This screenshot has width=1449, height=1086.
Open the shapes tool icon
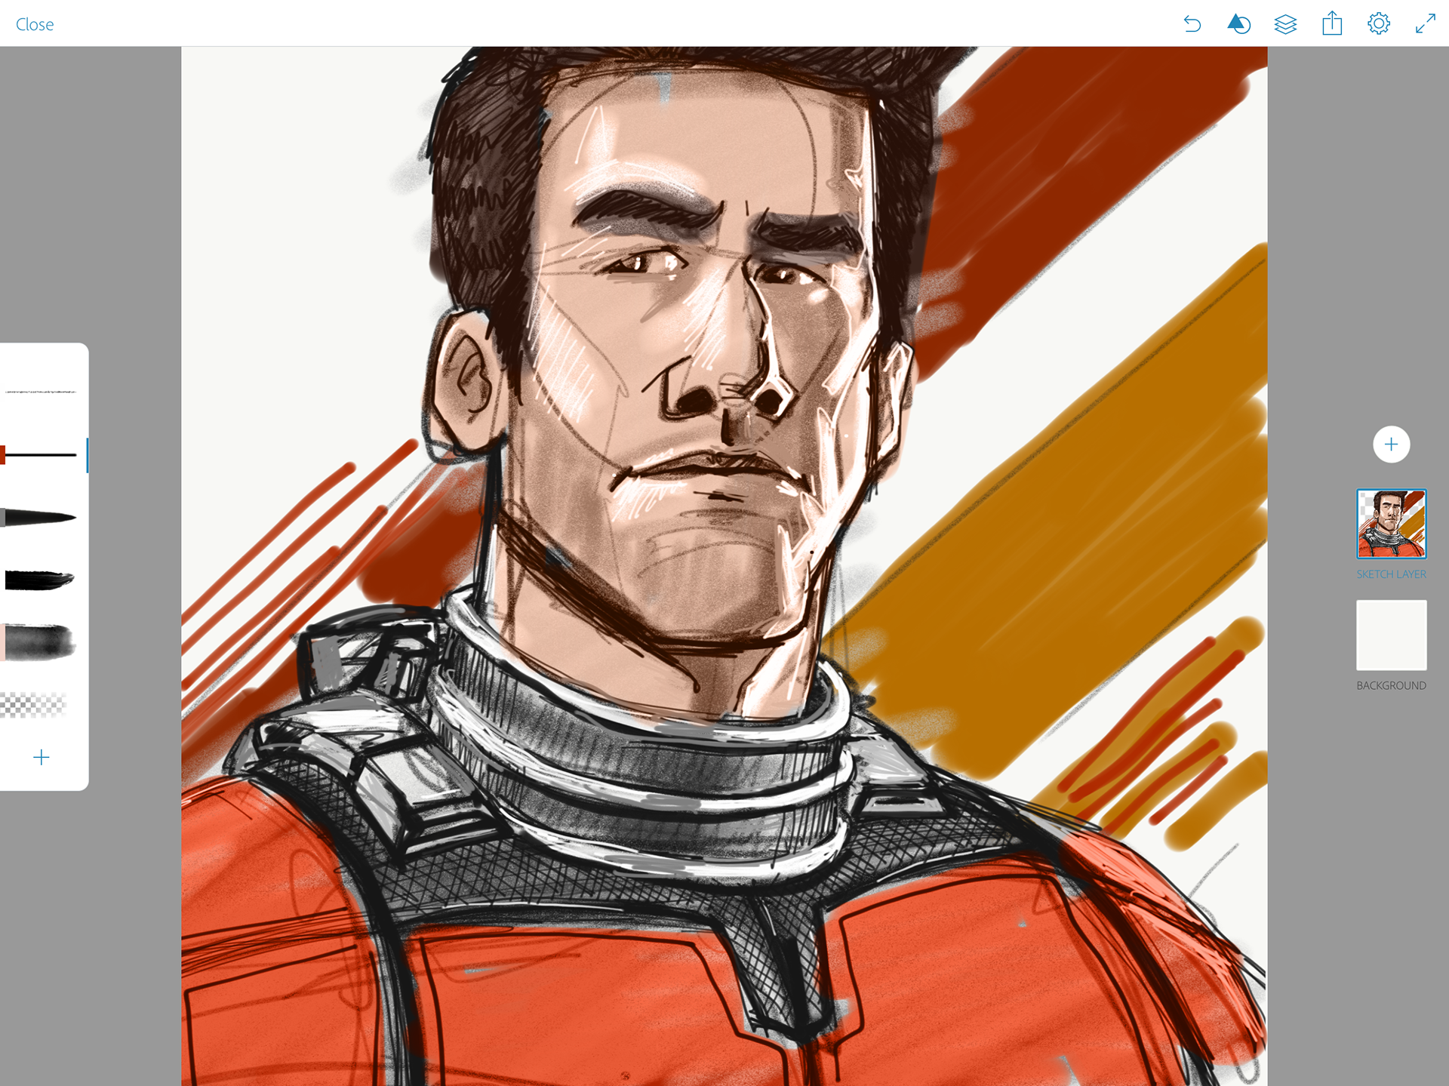point(1238,24)
